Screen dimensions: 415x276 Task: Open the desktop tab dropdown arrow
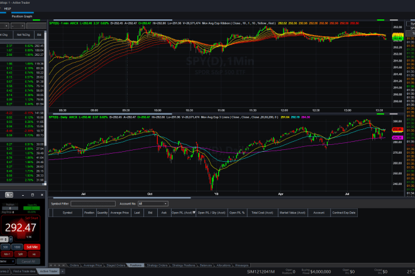pyautogui.click(x=62, y=271)
